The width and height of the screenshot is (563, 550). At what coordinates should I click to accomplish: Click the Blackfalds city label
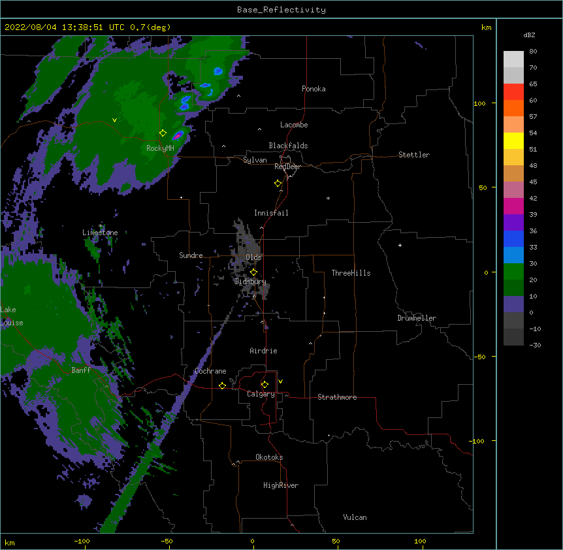(288, 146)
